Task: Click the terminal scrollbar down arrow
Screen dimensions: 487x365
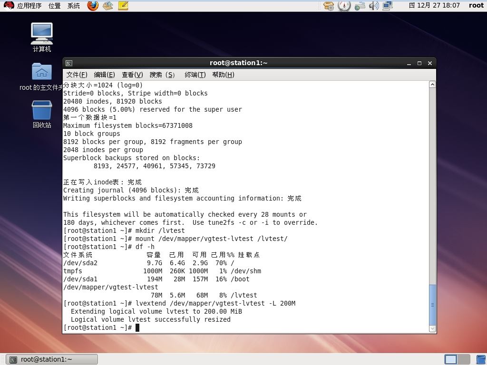Action: (x=432, y=328)
